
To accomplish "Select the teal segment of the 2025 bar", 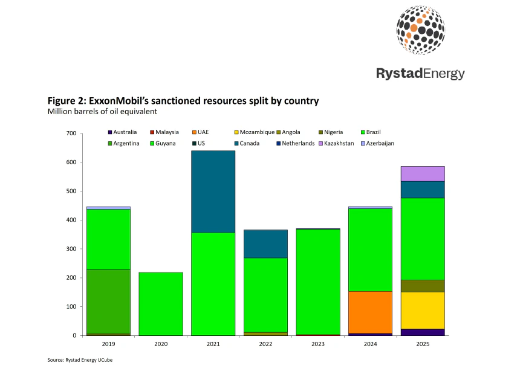I will [x=423, y=190].
